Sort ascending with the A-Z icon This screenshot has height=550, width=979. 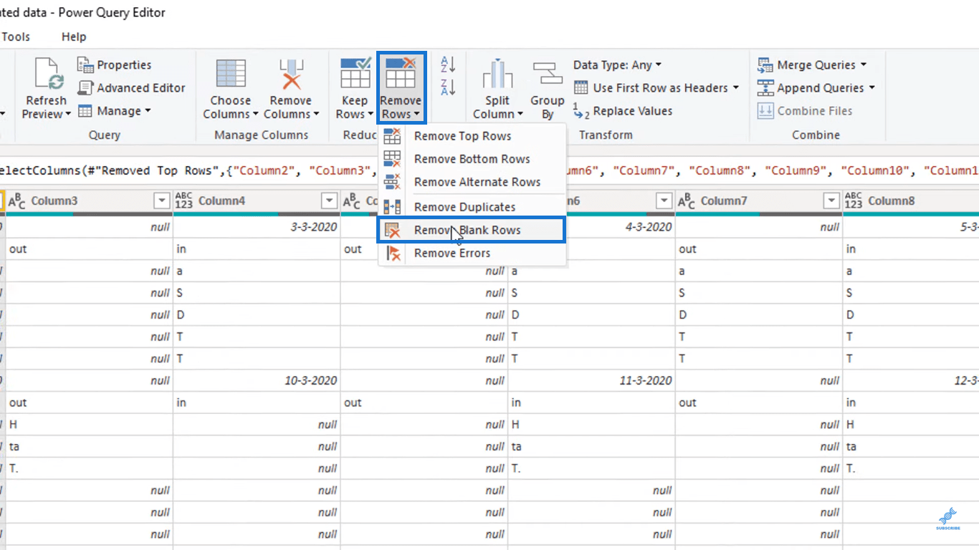(448, 64)
